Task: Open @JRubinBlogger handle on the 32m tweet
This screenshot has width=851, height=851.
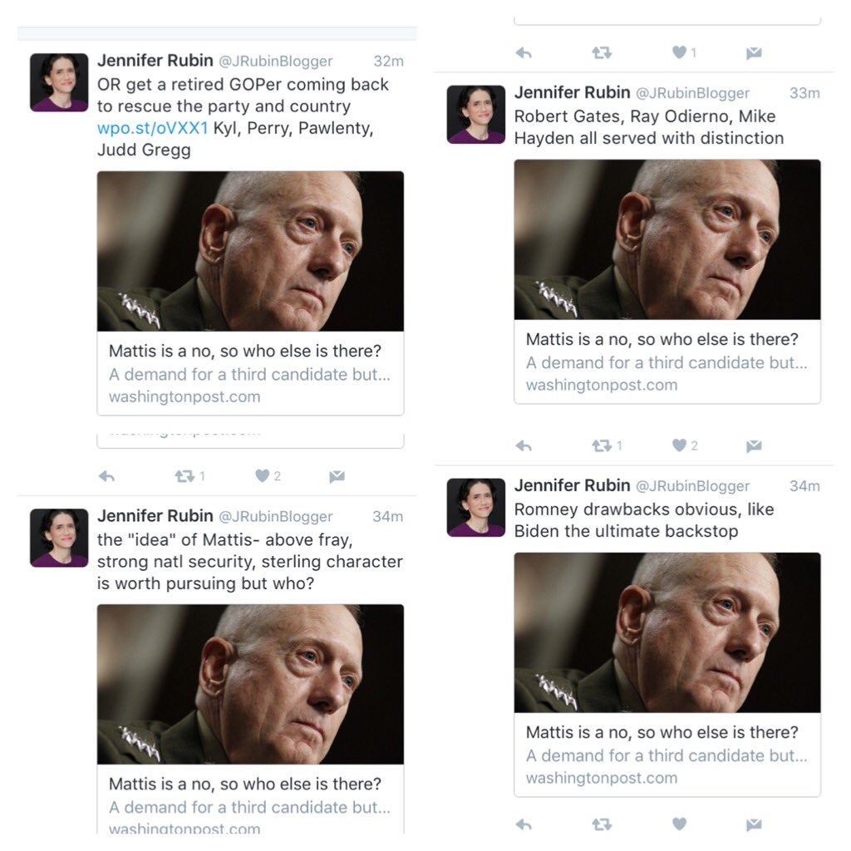Action: point(276,61)
